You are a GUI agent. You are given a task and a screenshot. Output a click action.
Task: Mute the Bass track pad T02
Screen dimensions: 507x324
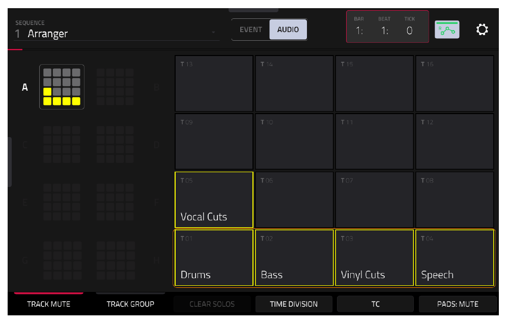point(294,258)
